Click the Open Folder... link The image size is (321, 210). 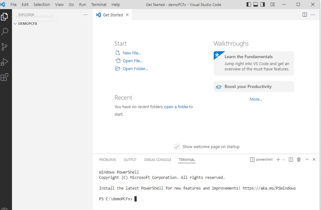pos(135,69)
